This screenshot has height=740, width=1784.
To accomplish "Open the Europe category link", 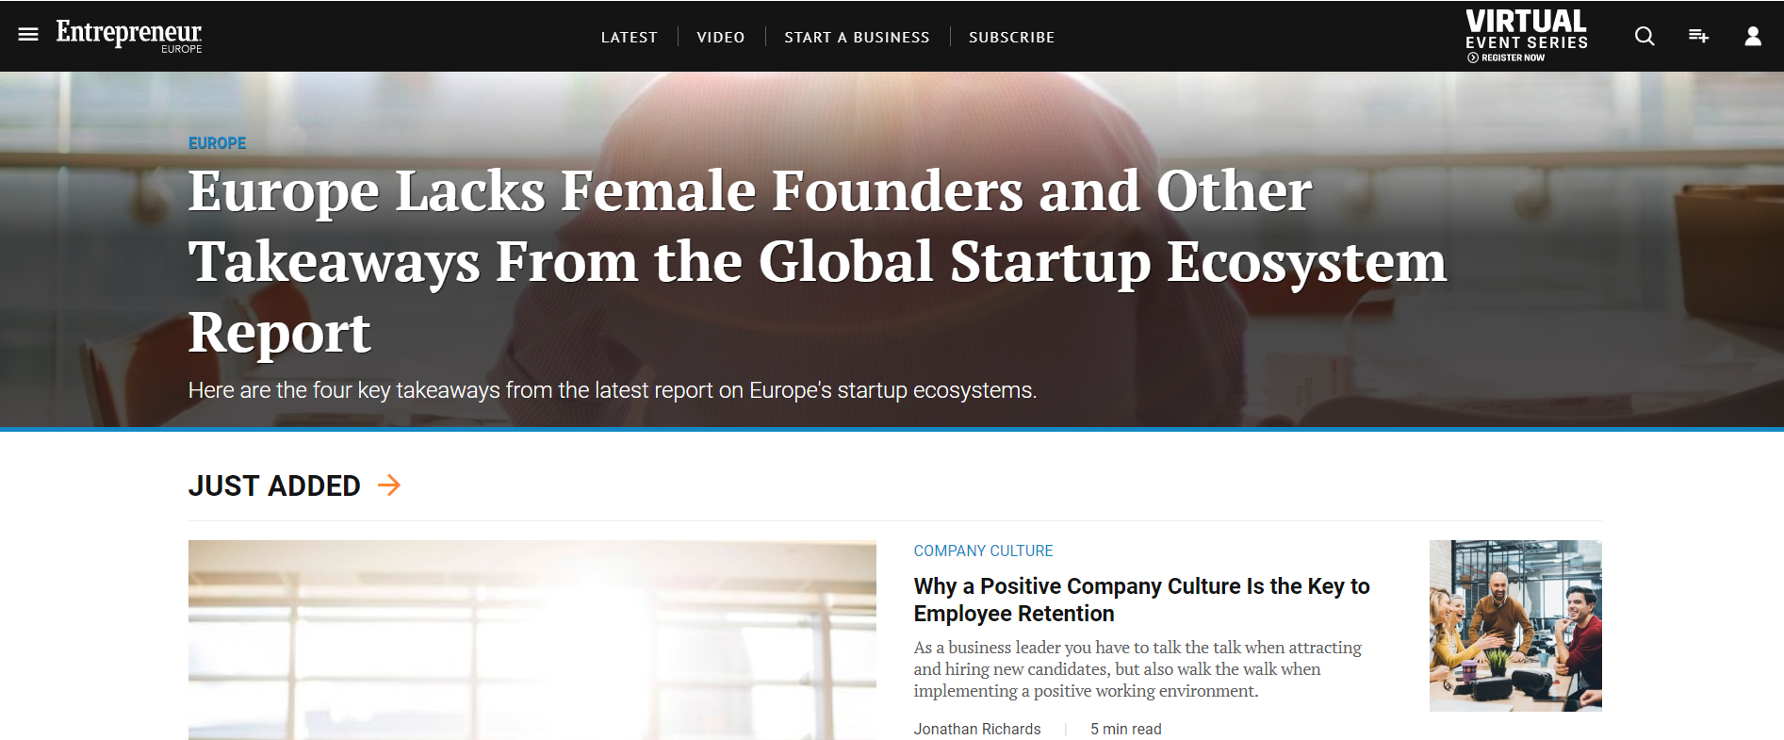I will coord(217,142).
